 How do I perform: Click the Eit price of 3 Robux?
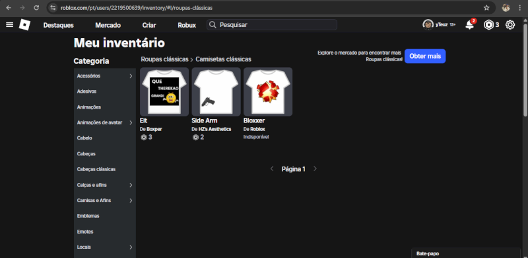[x=147, y=138]
